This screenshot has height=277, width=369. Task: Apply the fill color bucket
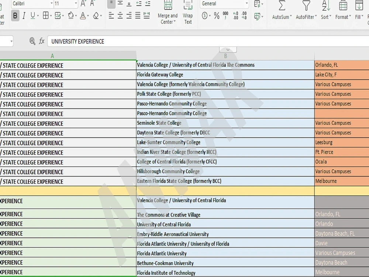click(70, 16)
